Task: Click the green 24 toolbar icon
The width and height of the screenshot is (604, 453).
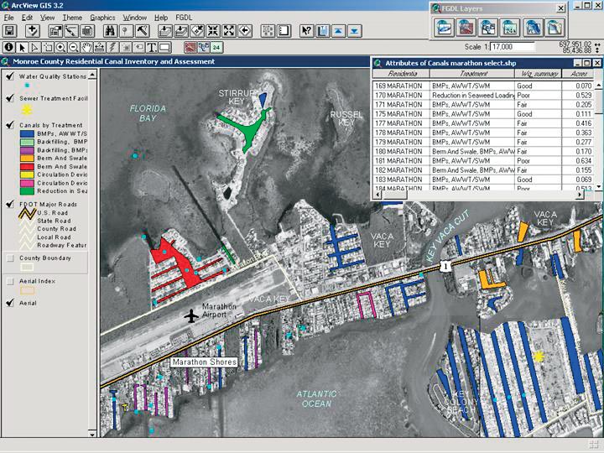Action: [216, 47]
